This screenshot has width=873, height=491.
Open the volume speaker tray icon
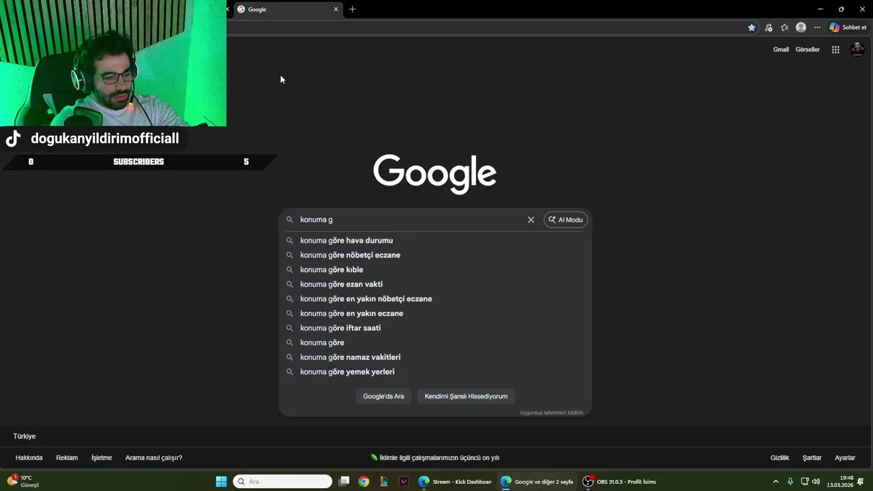tap(816, 481)
